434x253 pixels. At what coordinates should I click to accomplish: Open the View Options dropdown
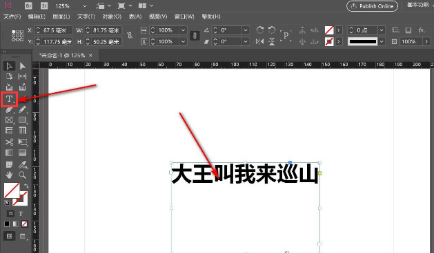103,5
